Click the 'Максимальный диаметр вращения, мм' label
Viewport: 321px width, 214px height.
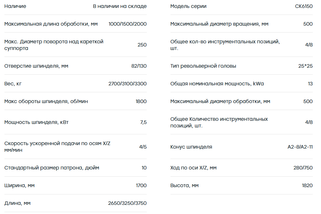(x=219, y=24)
